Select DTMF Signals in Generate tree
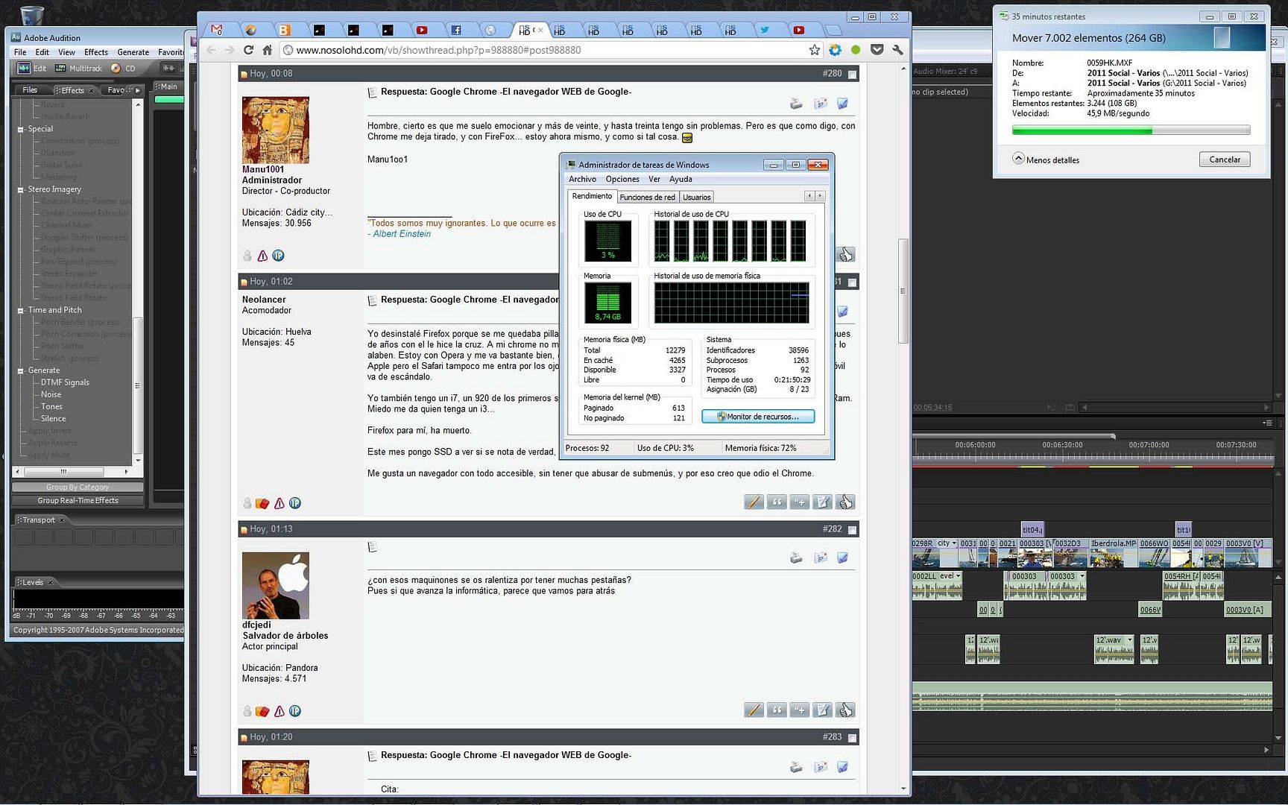1288x805 pixels. [x=65, y=382]
